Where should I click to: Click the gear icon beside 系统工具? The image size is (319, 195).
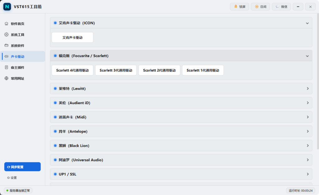[7, 35]
